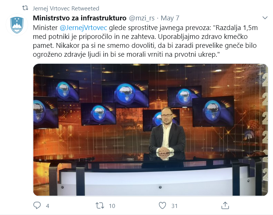Click the reply count 4
Screen dimensions: 273x215
point(47,206)
